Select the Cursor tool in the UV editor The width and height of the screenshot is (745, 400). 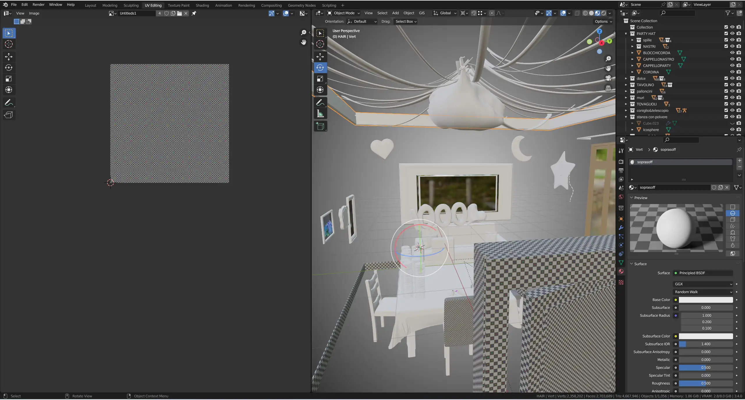pos(9,44)
